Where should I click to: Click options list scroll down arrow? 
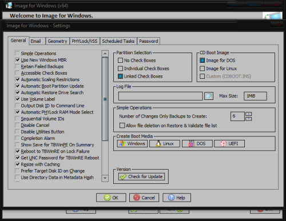105,178
